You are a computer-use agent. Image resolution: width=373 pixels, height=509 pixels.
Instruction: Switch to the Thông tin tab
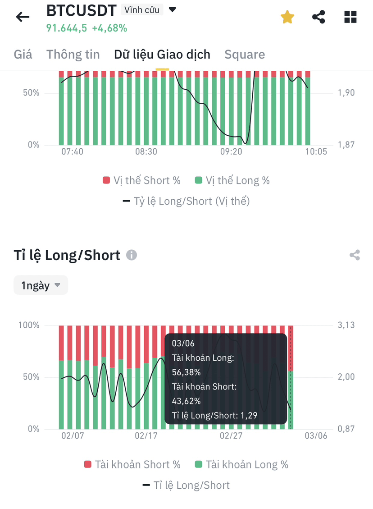pos(73,55)
